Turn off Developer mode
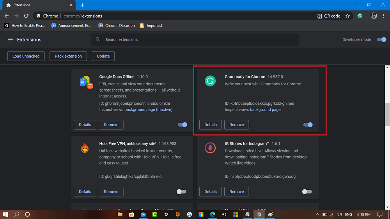Screen dimensions: 390x219 (x=381, y=39)
